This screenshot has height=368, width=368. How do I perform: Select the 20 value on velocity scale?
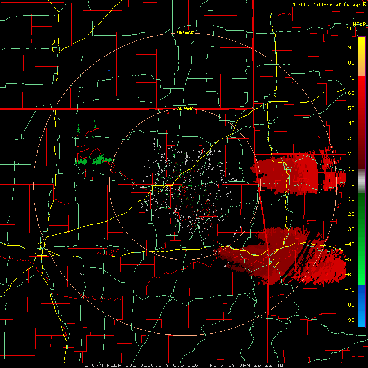click(351, 153)
